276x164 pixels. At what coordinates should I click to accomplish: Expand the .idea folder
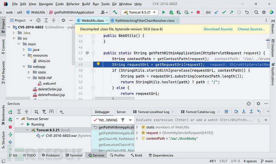(14, 33)
